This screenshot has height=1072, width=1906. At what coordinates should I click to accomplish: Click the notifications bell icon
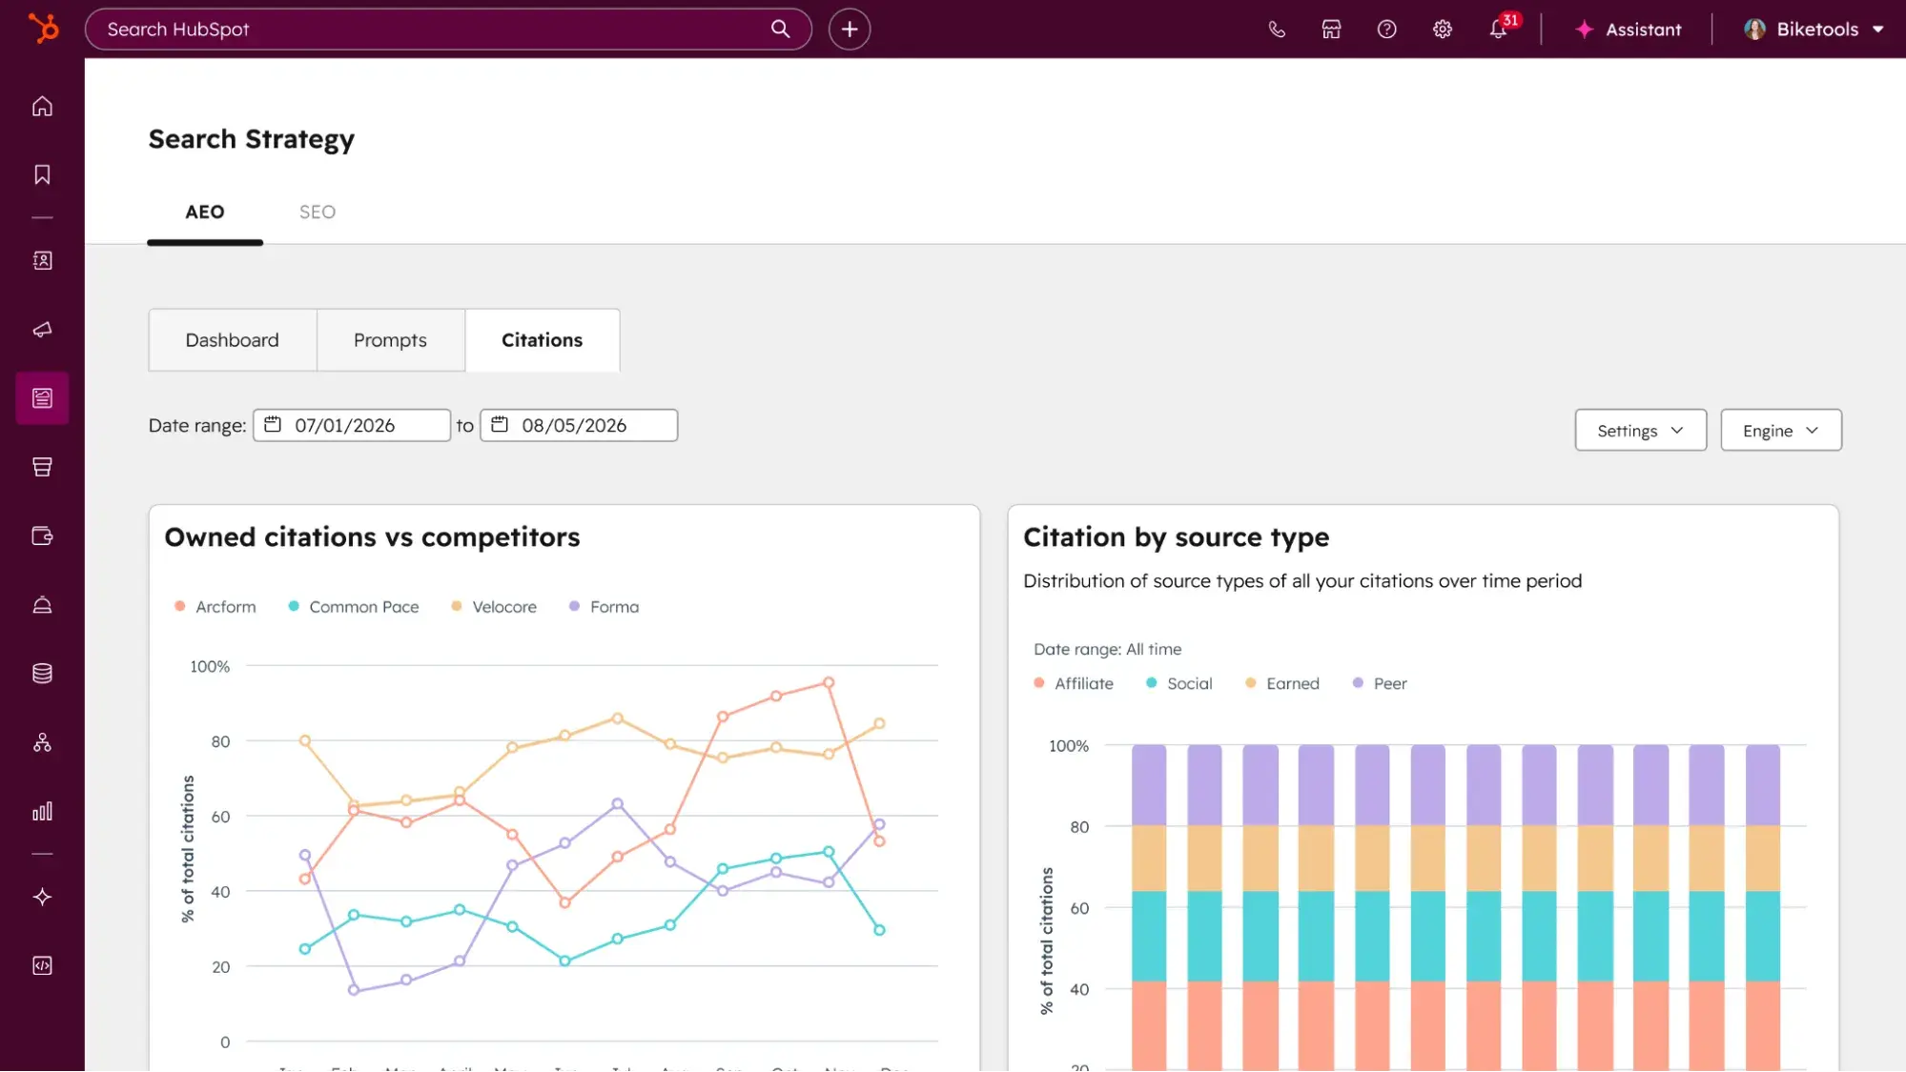pyautogui.click(x=1498, y=30)
